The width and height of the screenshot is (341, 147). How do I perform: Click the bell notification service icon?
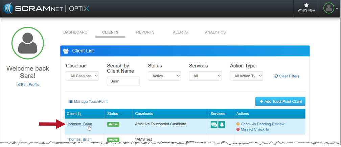(x=222, y=124)
